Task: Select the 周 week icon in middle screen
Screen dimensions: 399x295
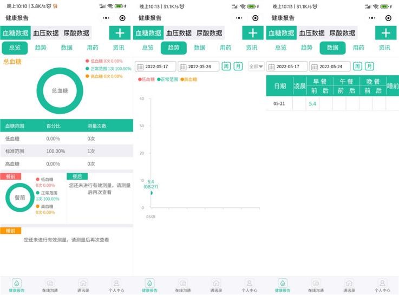Action: pos(226,66)
